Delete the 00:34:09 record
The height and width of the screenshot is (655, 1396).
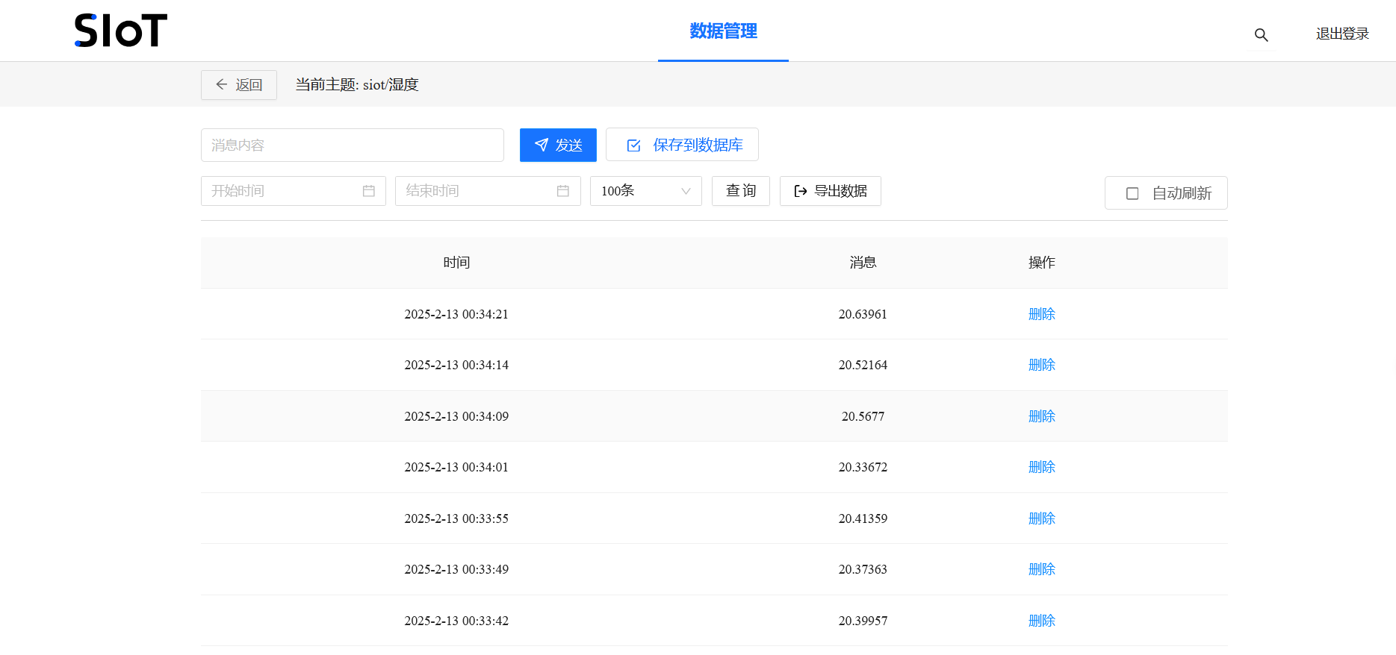click(1042, 416)
